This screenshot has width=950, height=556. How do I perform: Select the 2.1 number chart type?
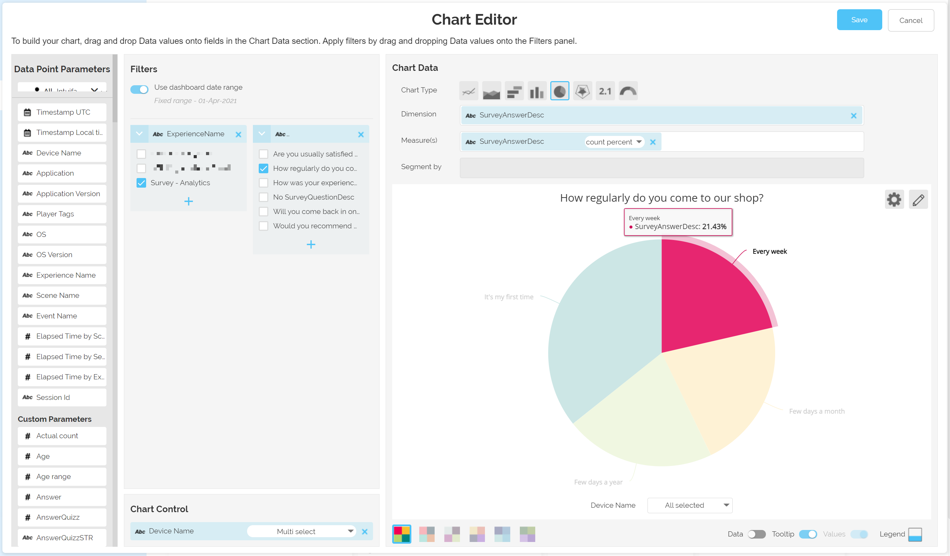coord(605,91)
